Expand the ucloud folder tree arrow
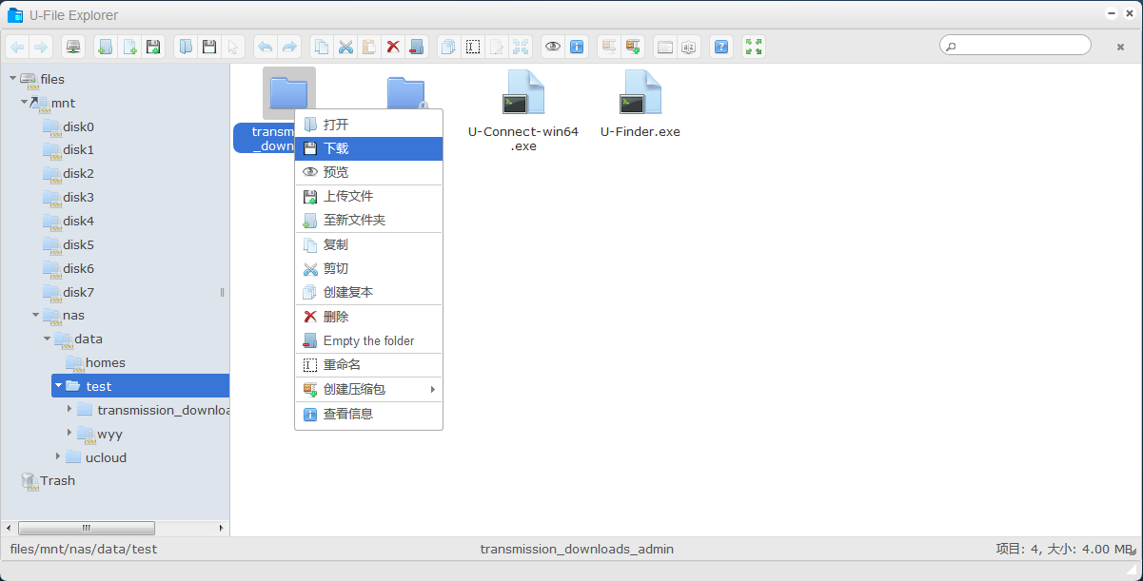 (58, 457)
